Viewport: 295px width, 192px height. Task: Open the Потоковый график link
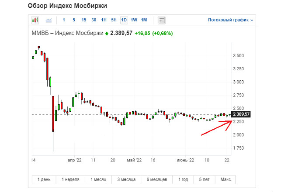pyautogui.click(x=230, y=20)
